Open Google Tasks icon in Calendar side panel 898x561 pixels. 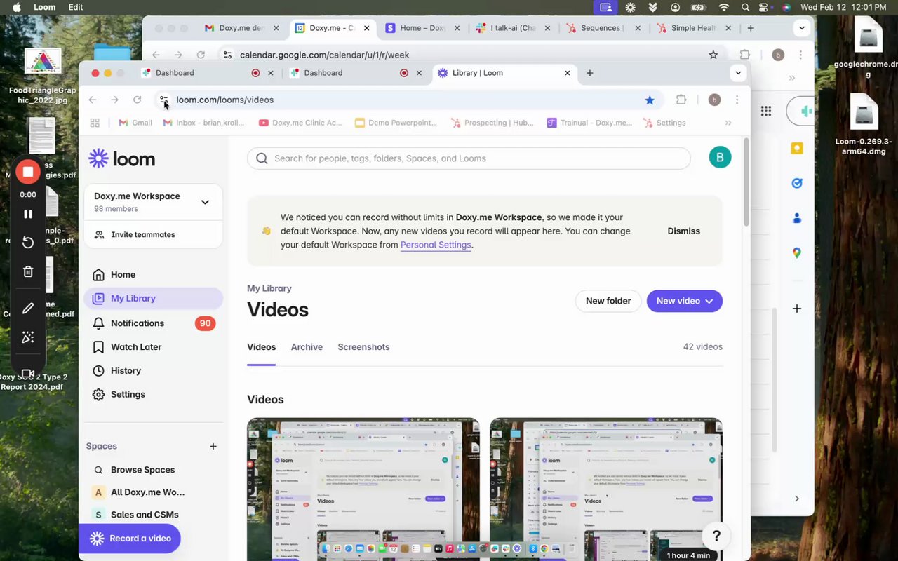[797, 183]
